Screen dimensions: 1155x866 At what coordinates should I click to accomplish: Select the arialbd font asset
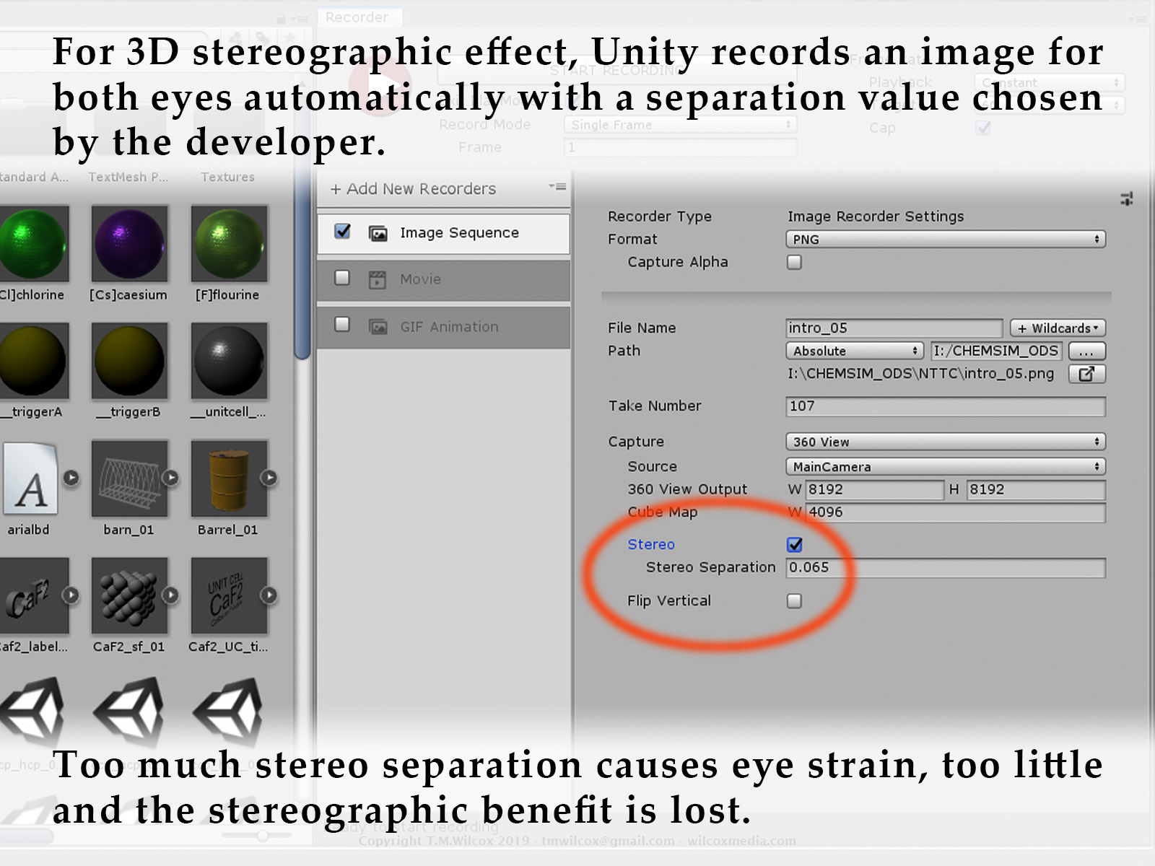30,478
